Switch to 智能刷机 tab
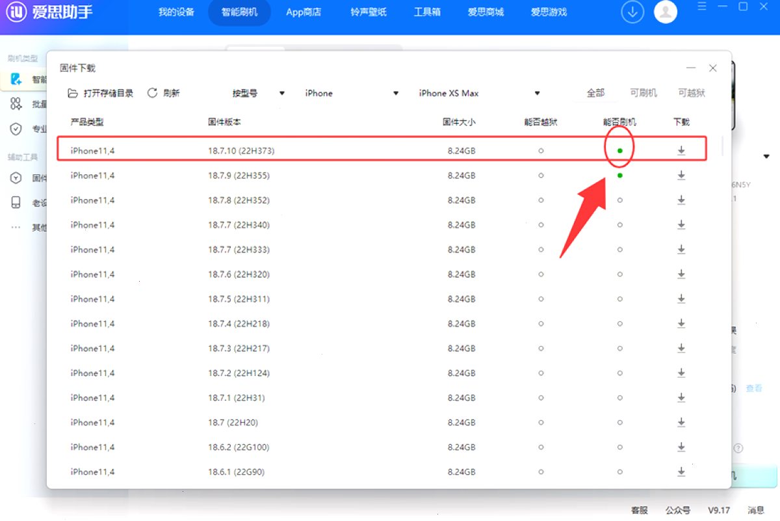This screenshot has height=521, width=780. point(239,12)
